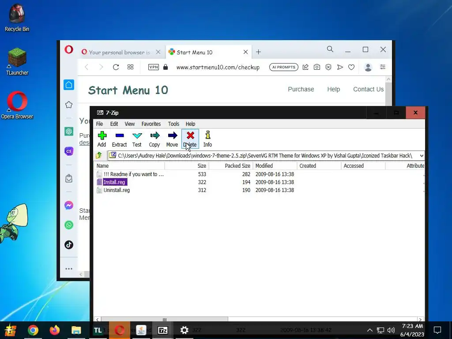The height and width of the screenshot is (339, 452).
Task: Click the Copy toolbar button in 7-Zip
Action: 154,139
